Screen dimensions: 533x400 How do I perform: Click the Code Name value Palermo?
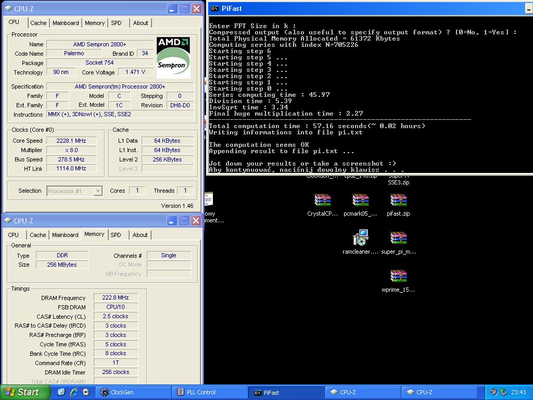[x=74, y=54]
